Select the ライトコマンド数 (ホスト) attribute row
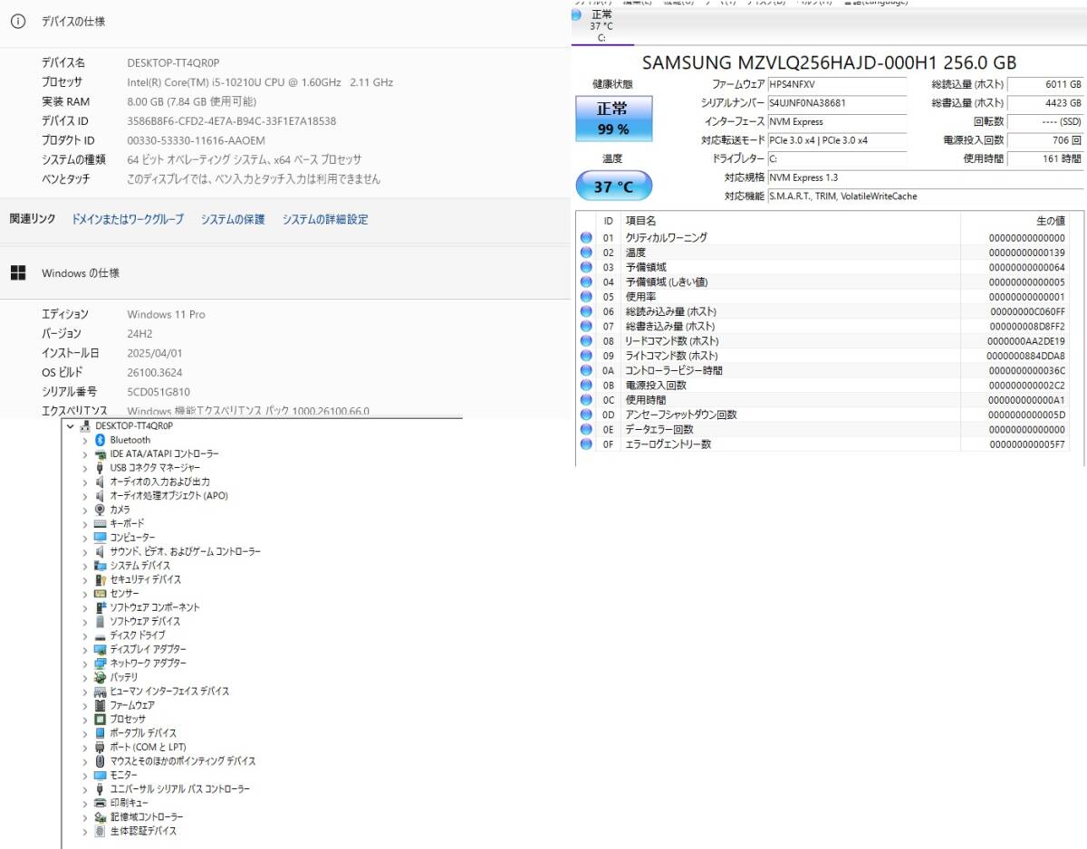 (823, 356)
